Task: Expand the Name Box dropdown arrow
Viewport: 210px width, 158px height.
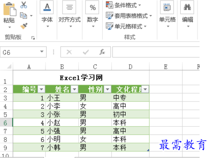Action: pos(42,52)
